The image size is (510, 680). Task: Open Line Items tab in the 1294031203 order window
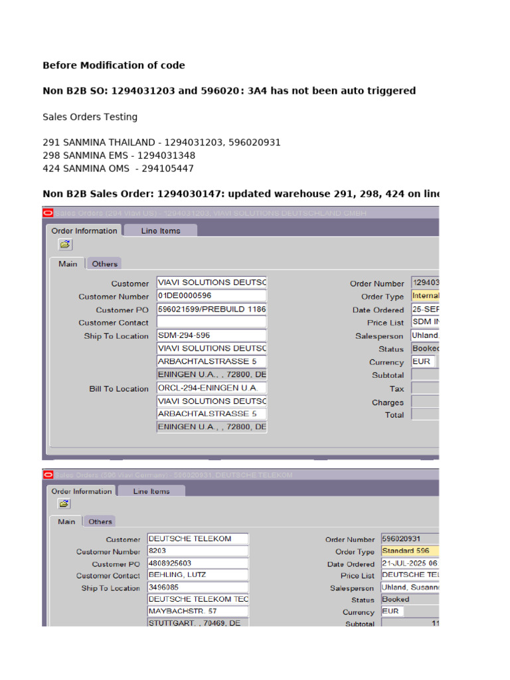point(161,230)
